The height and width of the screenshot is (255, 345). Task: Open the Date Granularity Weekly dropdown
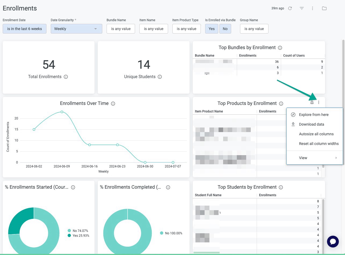pos(76,28)
